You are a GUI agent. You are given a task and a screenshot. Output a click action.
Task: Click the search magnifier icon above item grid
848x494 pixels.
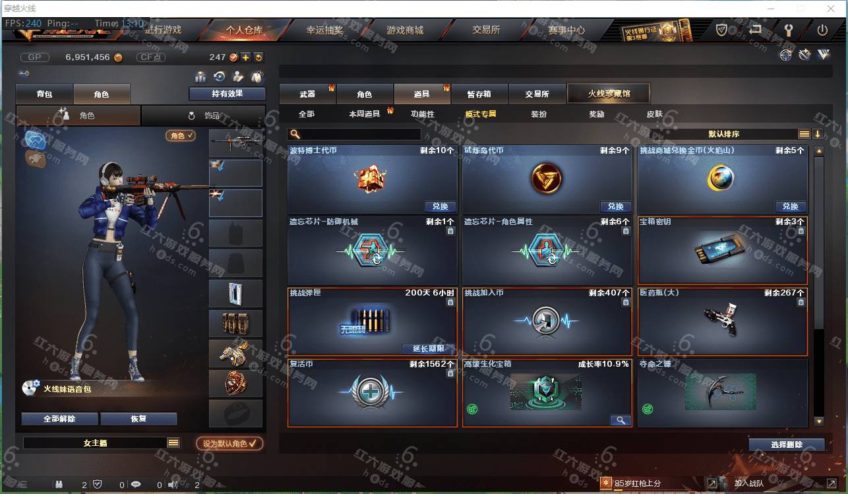pos(295,135)
